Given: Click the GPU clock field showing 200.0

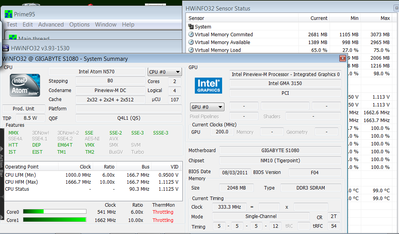Looking at the screenshot, I should 222,132.
